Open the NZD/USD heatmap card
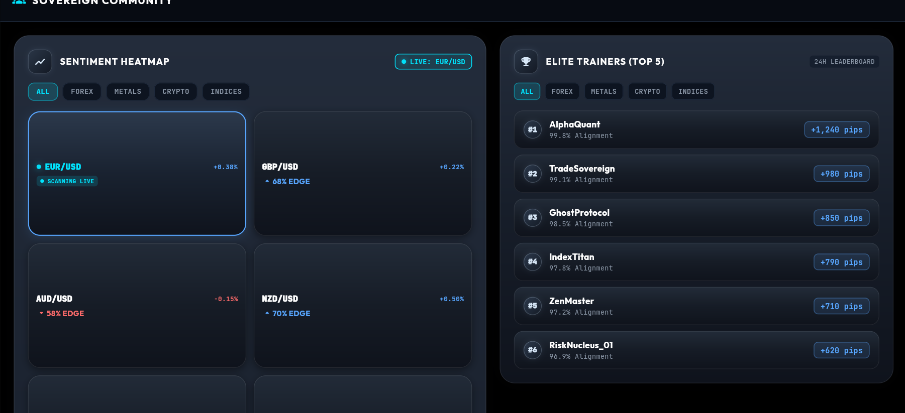Image resolution: width=905 pixels, height=413 pixels. 363,306
